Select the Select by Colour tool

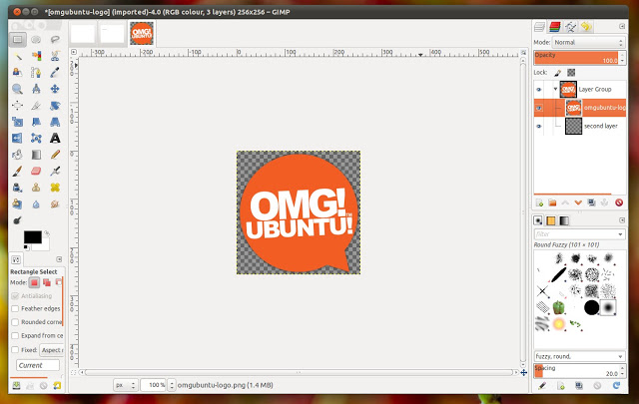pos(36,56)
